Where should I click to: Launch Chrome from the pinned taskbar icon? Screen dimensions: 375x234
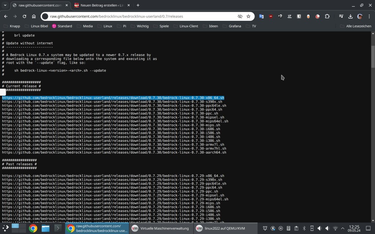click(x=33, y=228)
